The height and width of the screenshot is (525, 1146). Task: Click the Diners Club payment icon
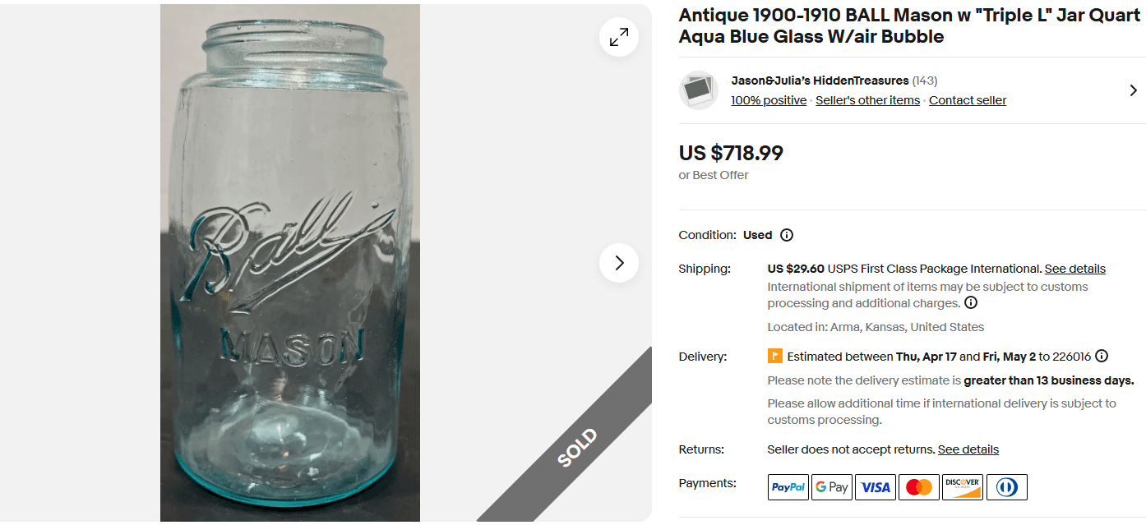point(1006,486)
